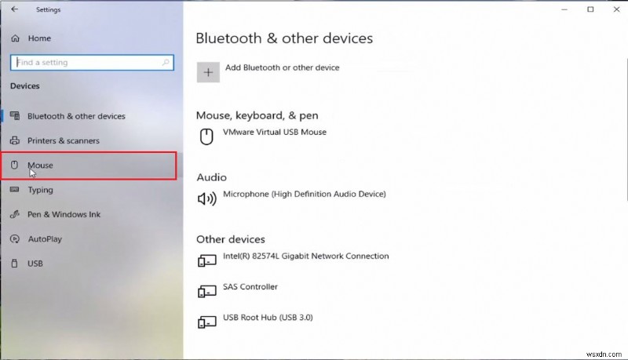
Task: Select AutoPlay in the sidebar
Action: (45, 238)
